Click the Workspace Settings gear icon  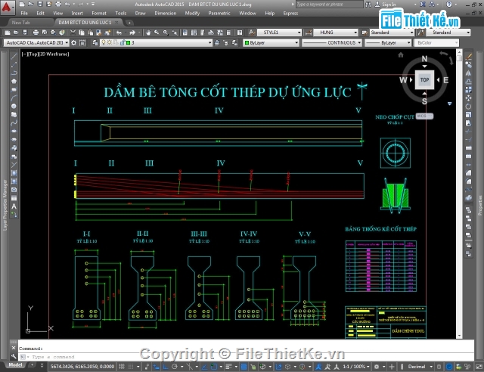tap(74, 42)
